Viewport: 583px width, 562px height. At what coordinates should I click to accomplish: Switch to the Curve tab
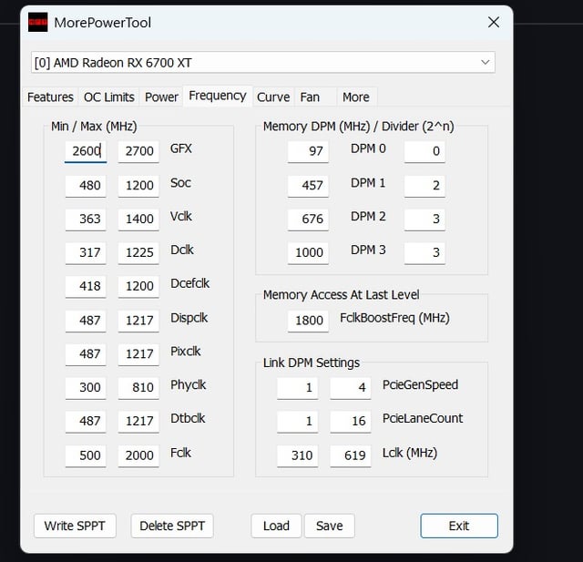tap(272, 97)
